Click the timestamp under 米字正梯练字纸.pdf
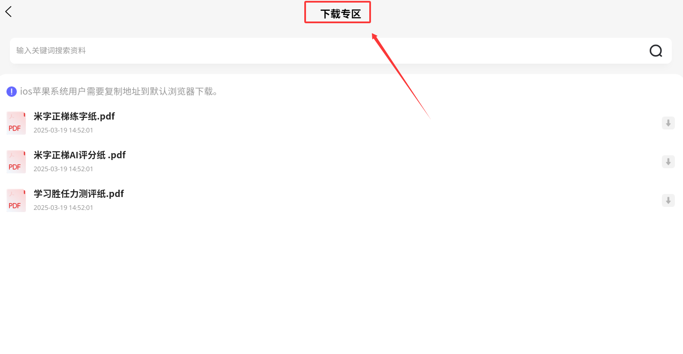The image size is (683, 354). tap(63, 130)
